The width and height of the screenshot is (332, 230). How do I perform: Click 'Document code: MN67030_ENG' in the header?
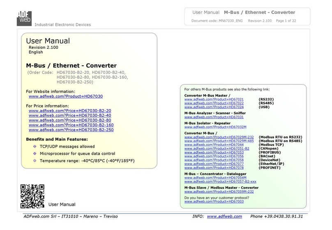217,21
